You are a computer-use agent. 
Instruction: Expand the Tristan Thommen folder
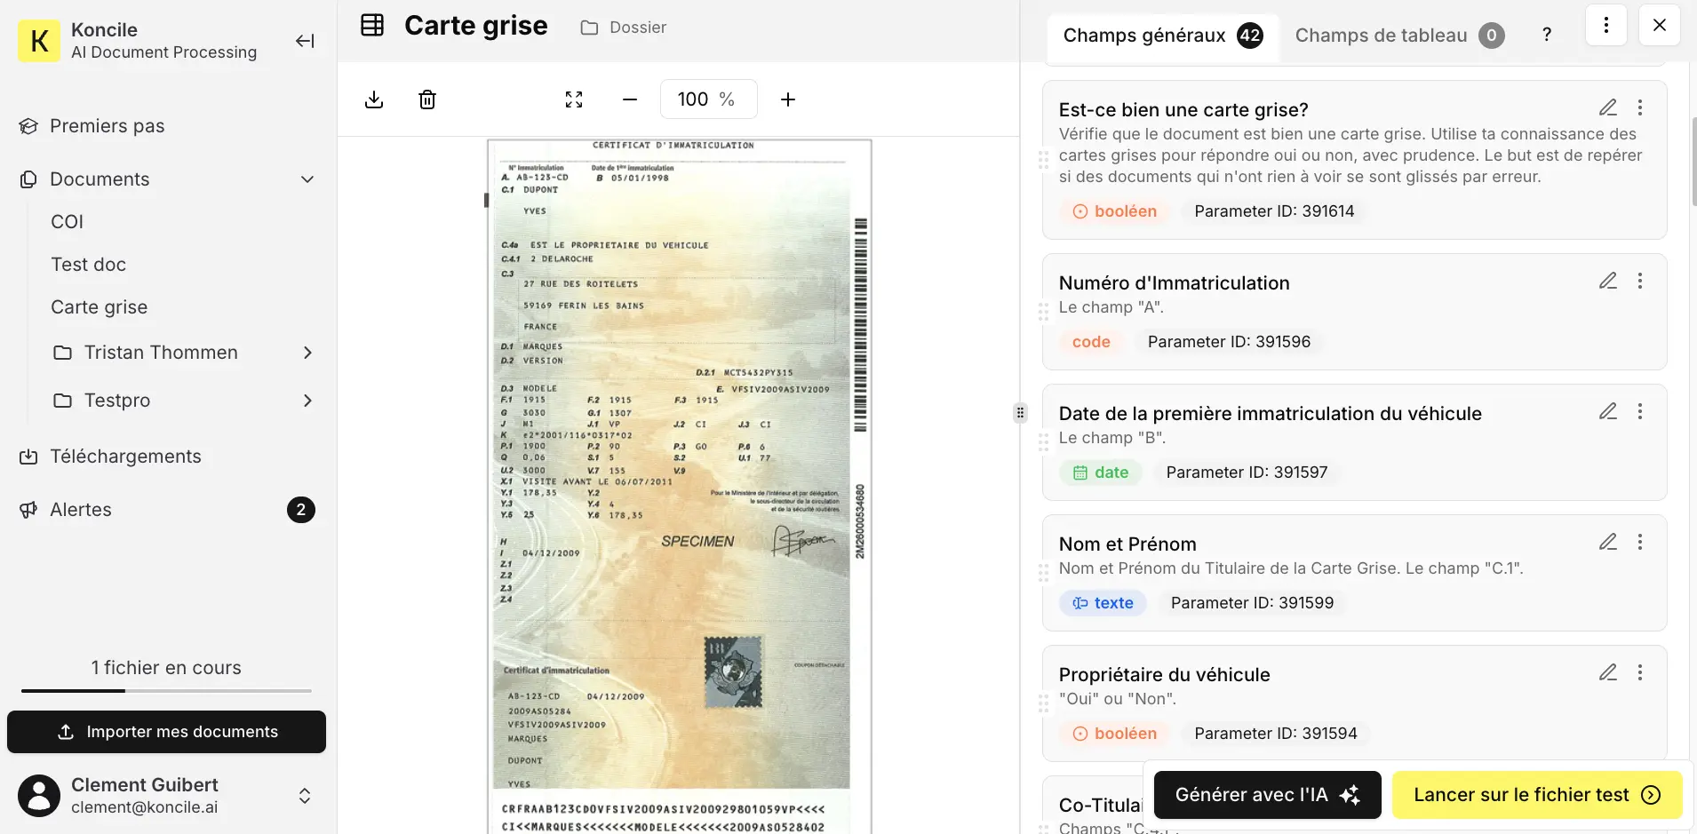pos(307,353)
